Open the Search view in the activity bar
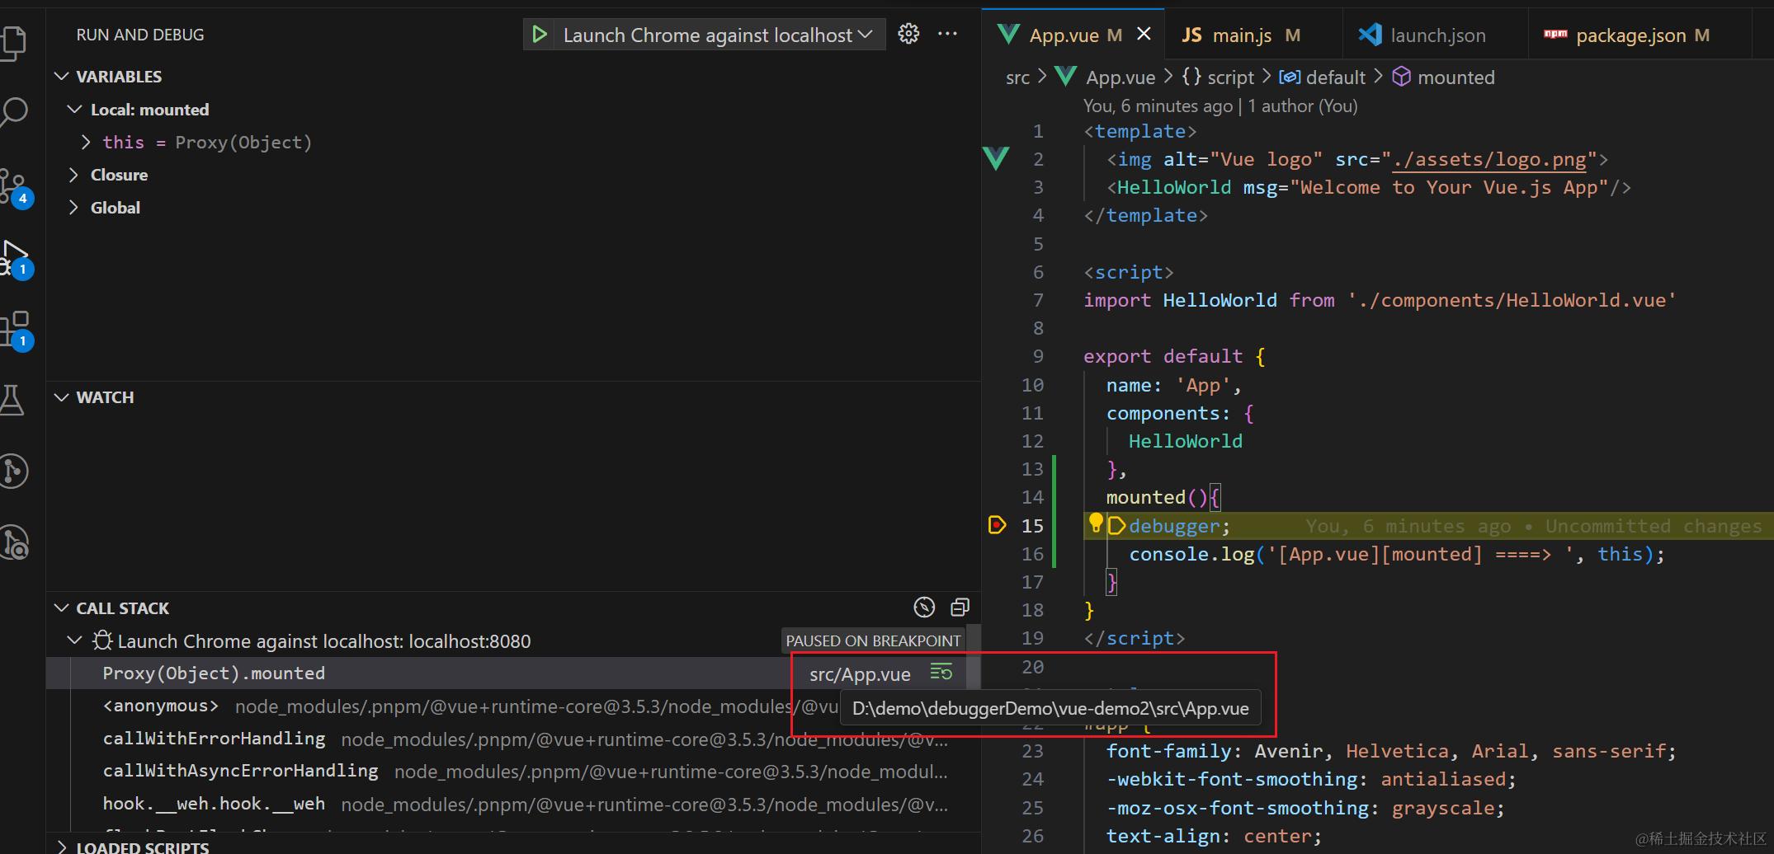Viewport: 1774px width, 854px height. coord(14,112)
